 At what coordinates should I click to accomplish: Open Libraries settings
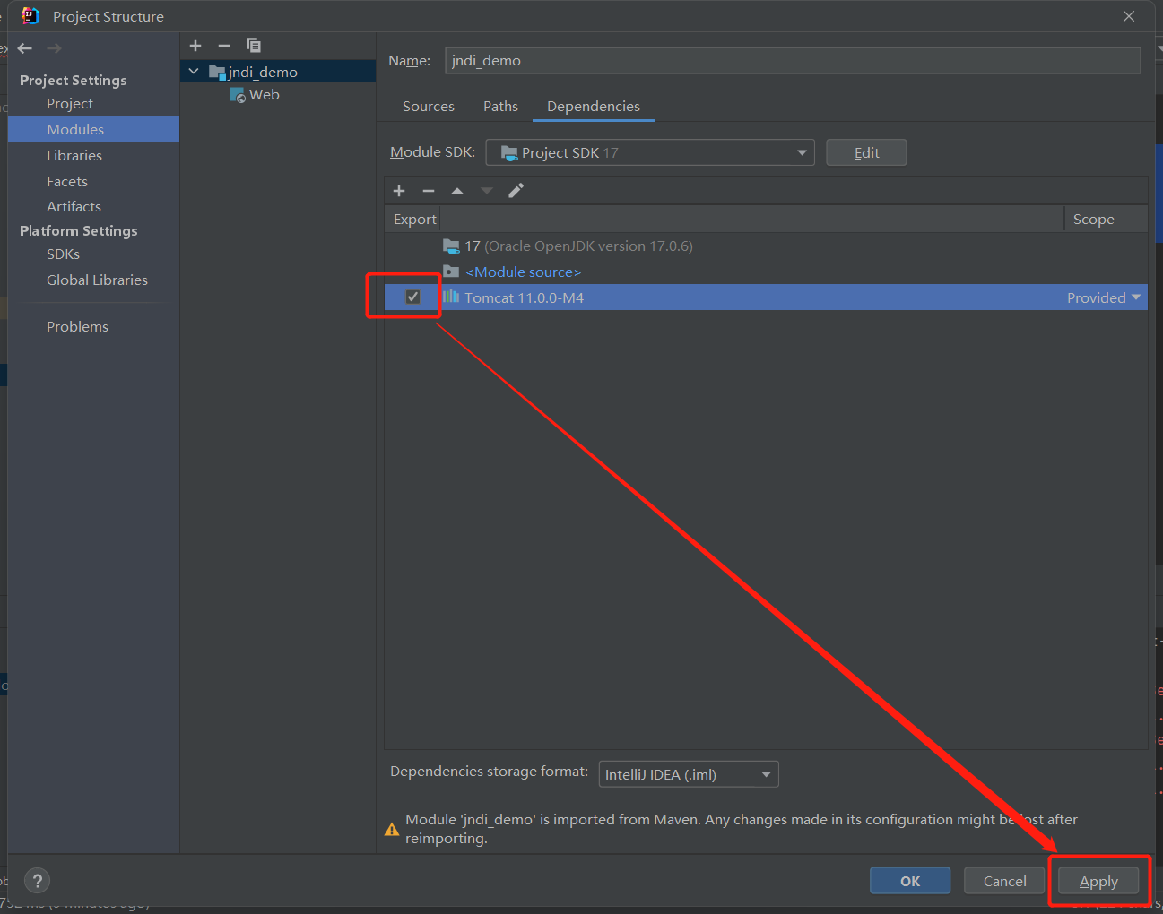click(74, 156)
